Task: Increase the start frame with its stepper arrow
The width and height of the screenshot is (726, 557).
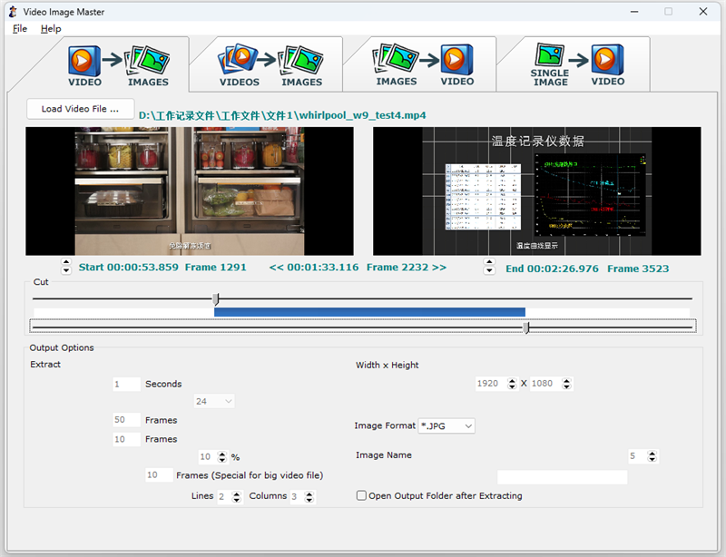Action: 66,263
